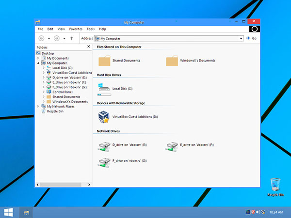Select Control Panel in folder tree

(x=63, y=92)
